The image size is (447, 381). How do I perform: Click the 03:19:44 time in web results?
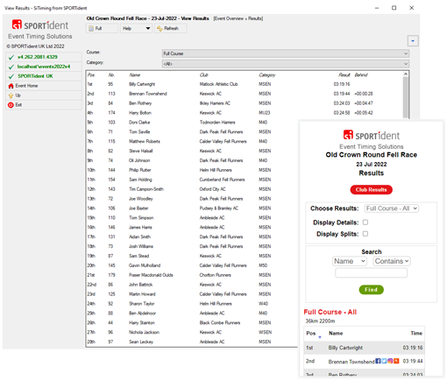(413, 361)
